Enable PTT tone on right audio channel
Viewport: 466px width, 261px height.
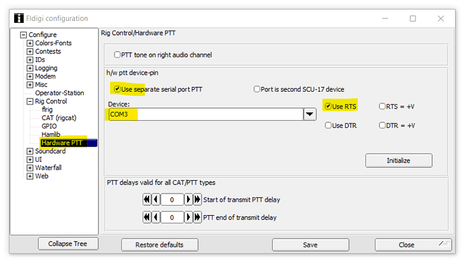pyautogui.click(x=117, y=55)
